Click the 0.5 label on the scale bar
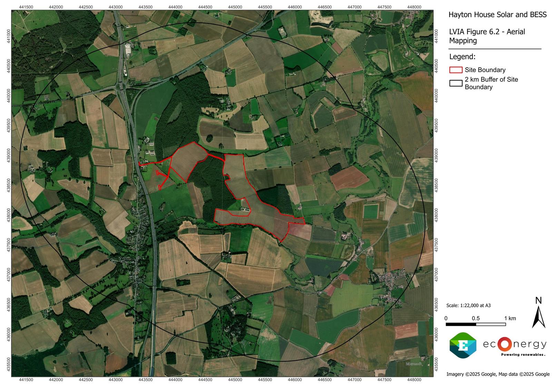The height and width of the screenshot is (390, 552). (475, 318)
